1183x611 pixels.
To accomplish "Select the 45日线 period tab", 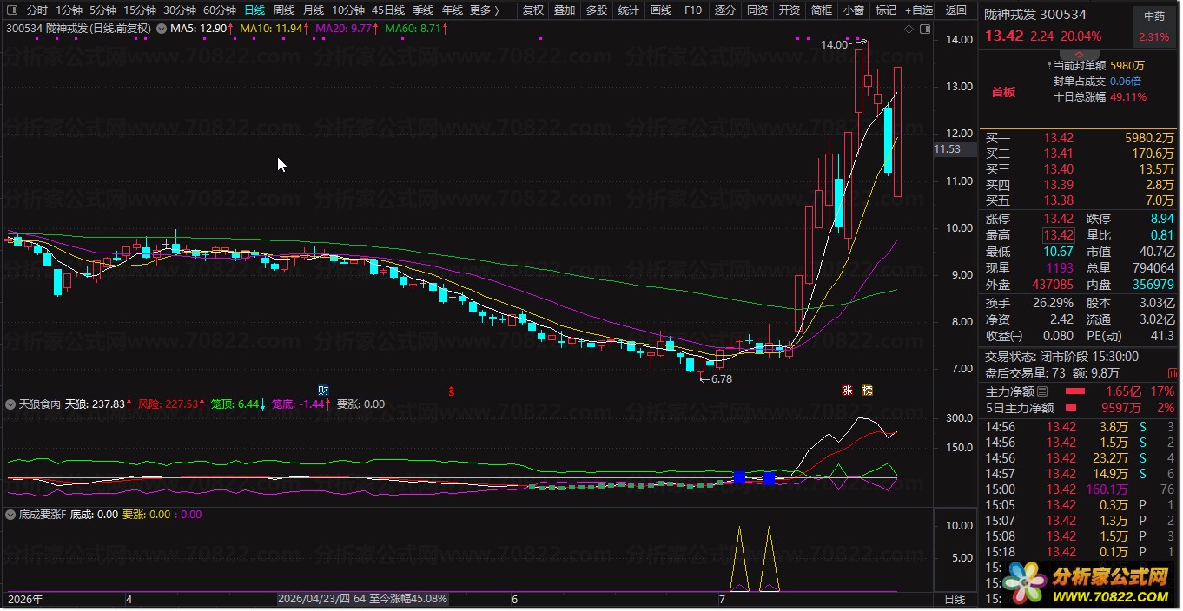I will point(388,10).
